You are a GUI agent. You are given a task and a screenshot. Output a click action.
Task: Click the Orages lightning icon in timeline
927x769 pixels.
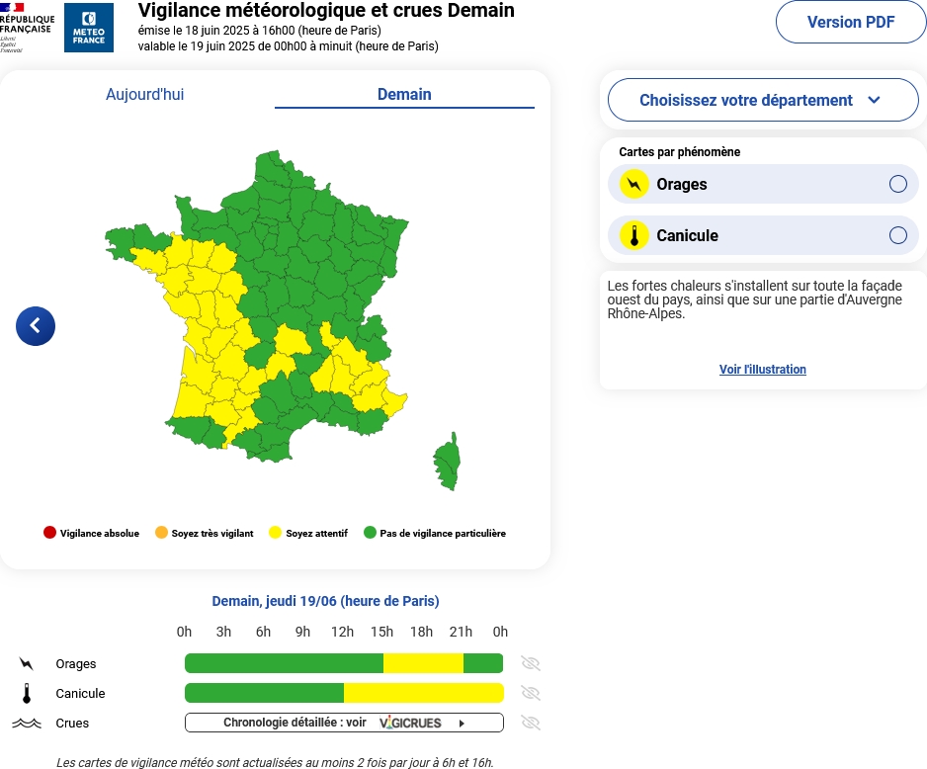26,664
